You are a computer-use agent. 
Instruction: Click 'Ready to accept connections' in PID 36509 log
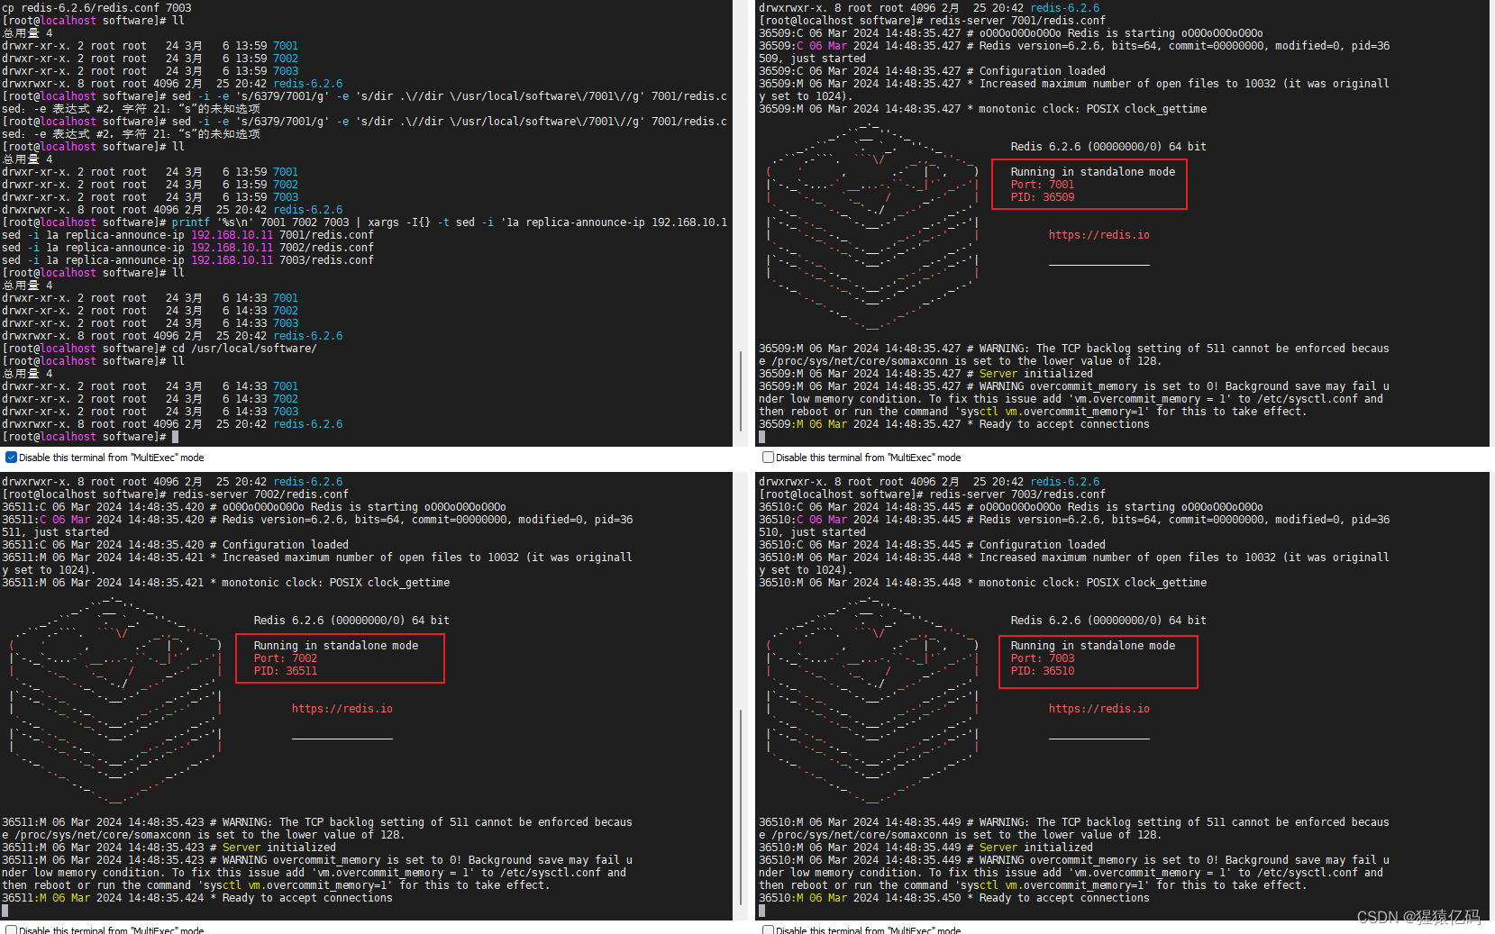pyautogui.click(x=1064, y=424)
